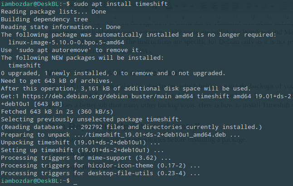Screen dimensions: 293x186
Task: Click the faint highlight color icon in background
Action: (x=185, y=5)
